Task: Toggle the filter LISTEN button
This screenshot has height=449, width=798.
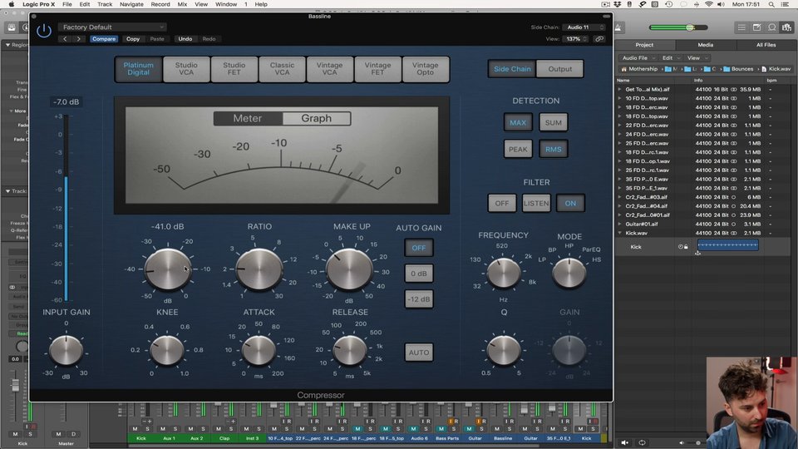Action: [536, 203]
